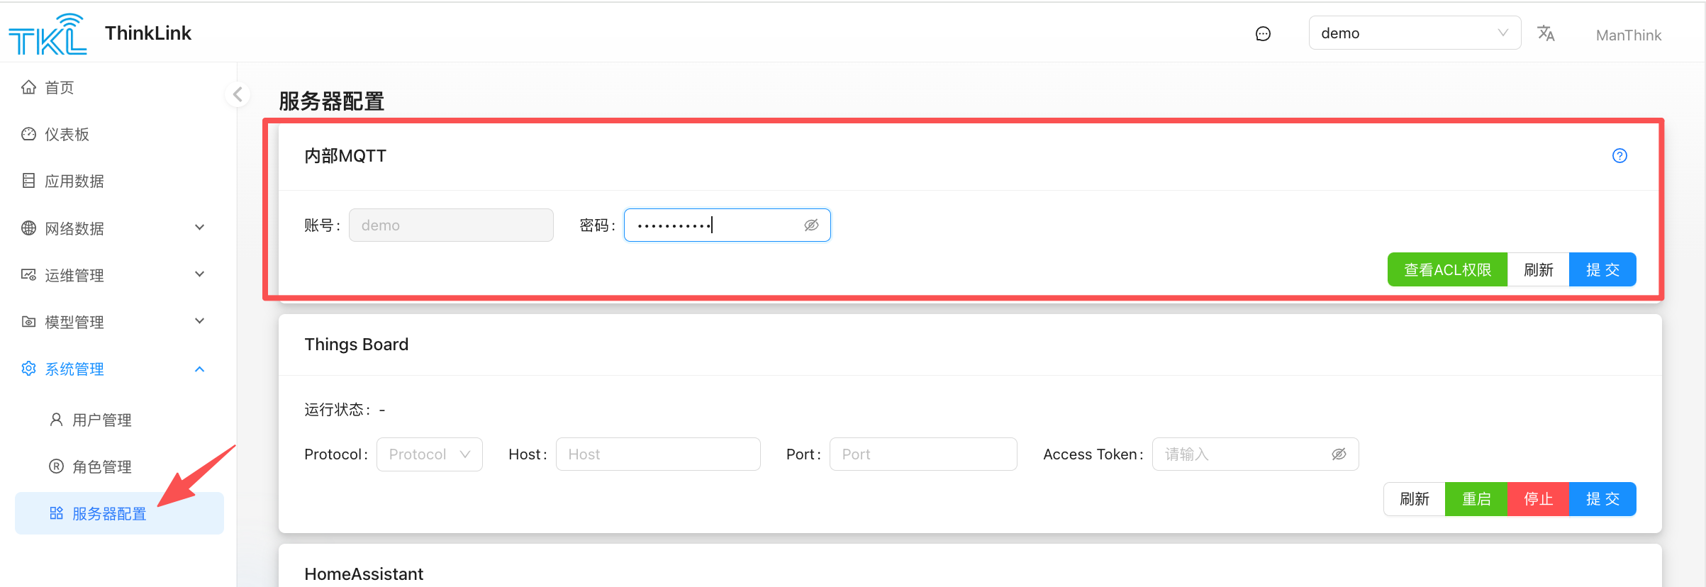The width and height of the screenshot is (1706, 587).
Task: Click the TKL ThinkLink logo
Action: [48, 34]
